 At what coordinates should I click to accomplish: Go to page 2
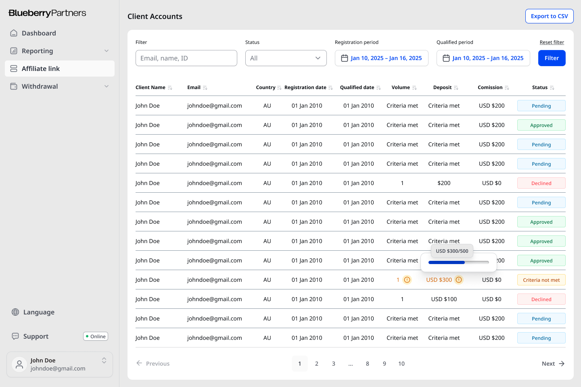point(317,364)
